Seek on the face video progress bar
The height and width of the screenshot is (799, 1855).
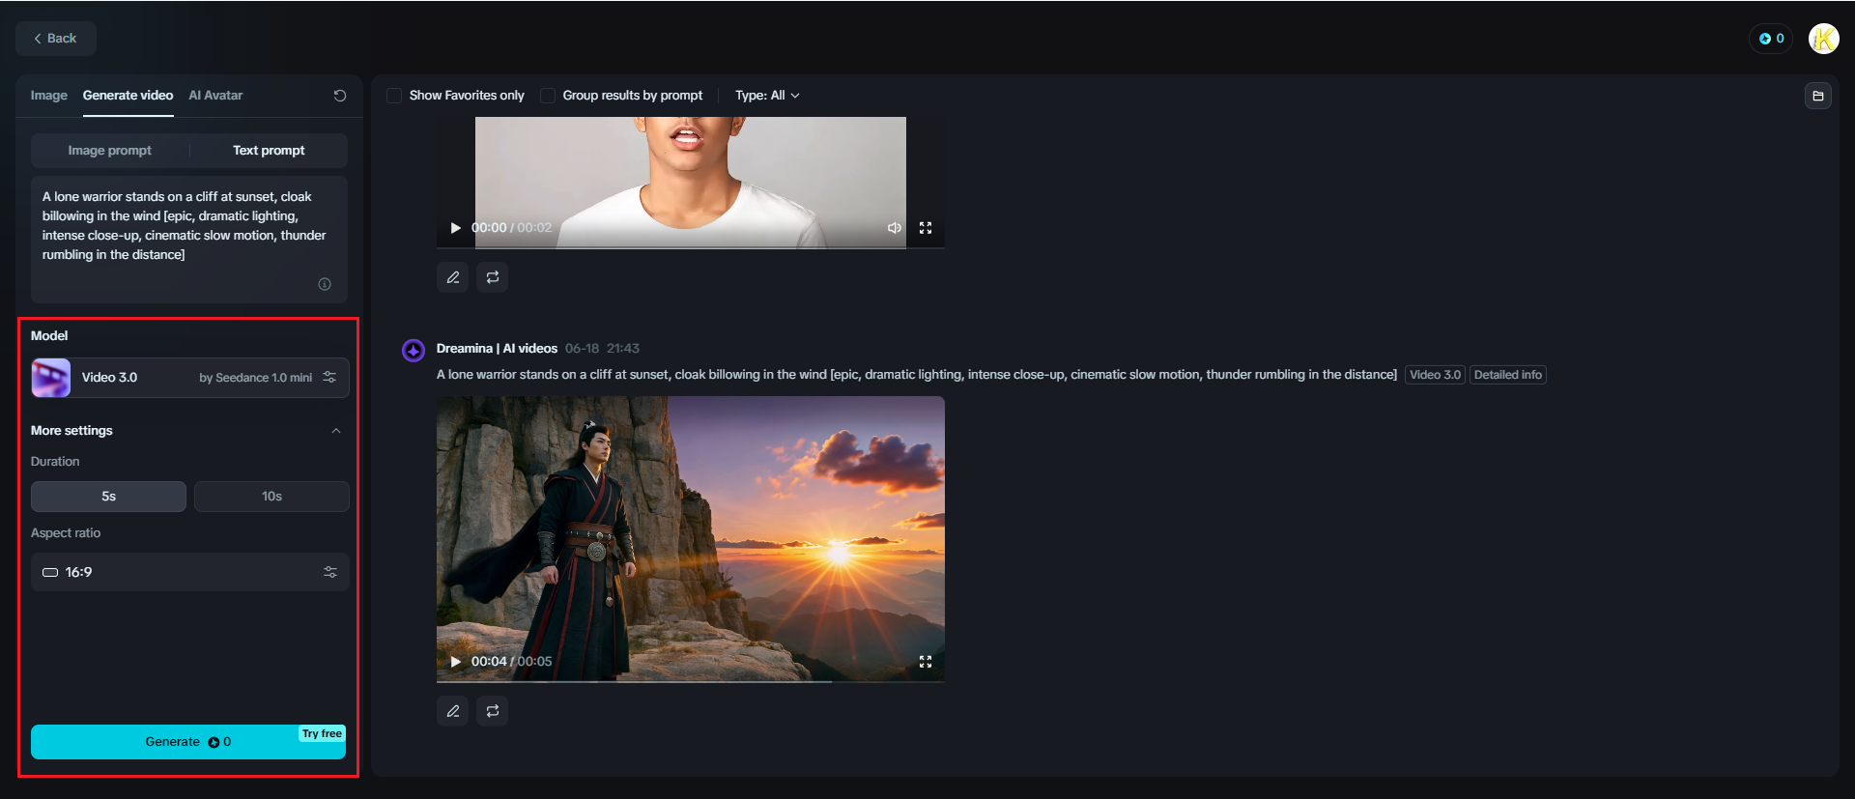click(x=690, y=247)
